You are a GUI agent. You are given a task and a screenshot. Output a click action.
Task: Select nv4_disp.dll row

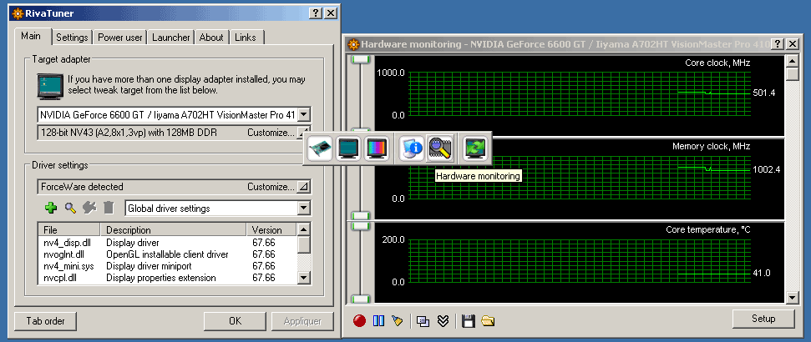tap(168, 242)
